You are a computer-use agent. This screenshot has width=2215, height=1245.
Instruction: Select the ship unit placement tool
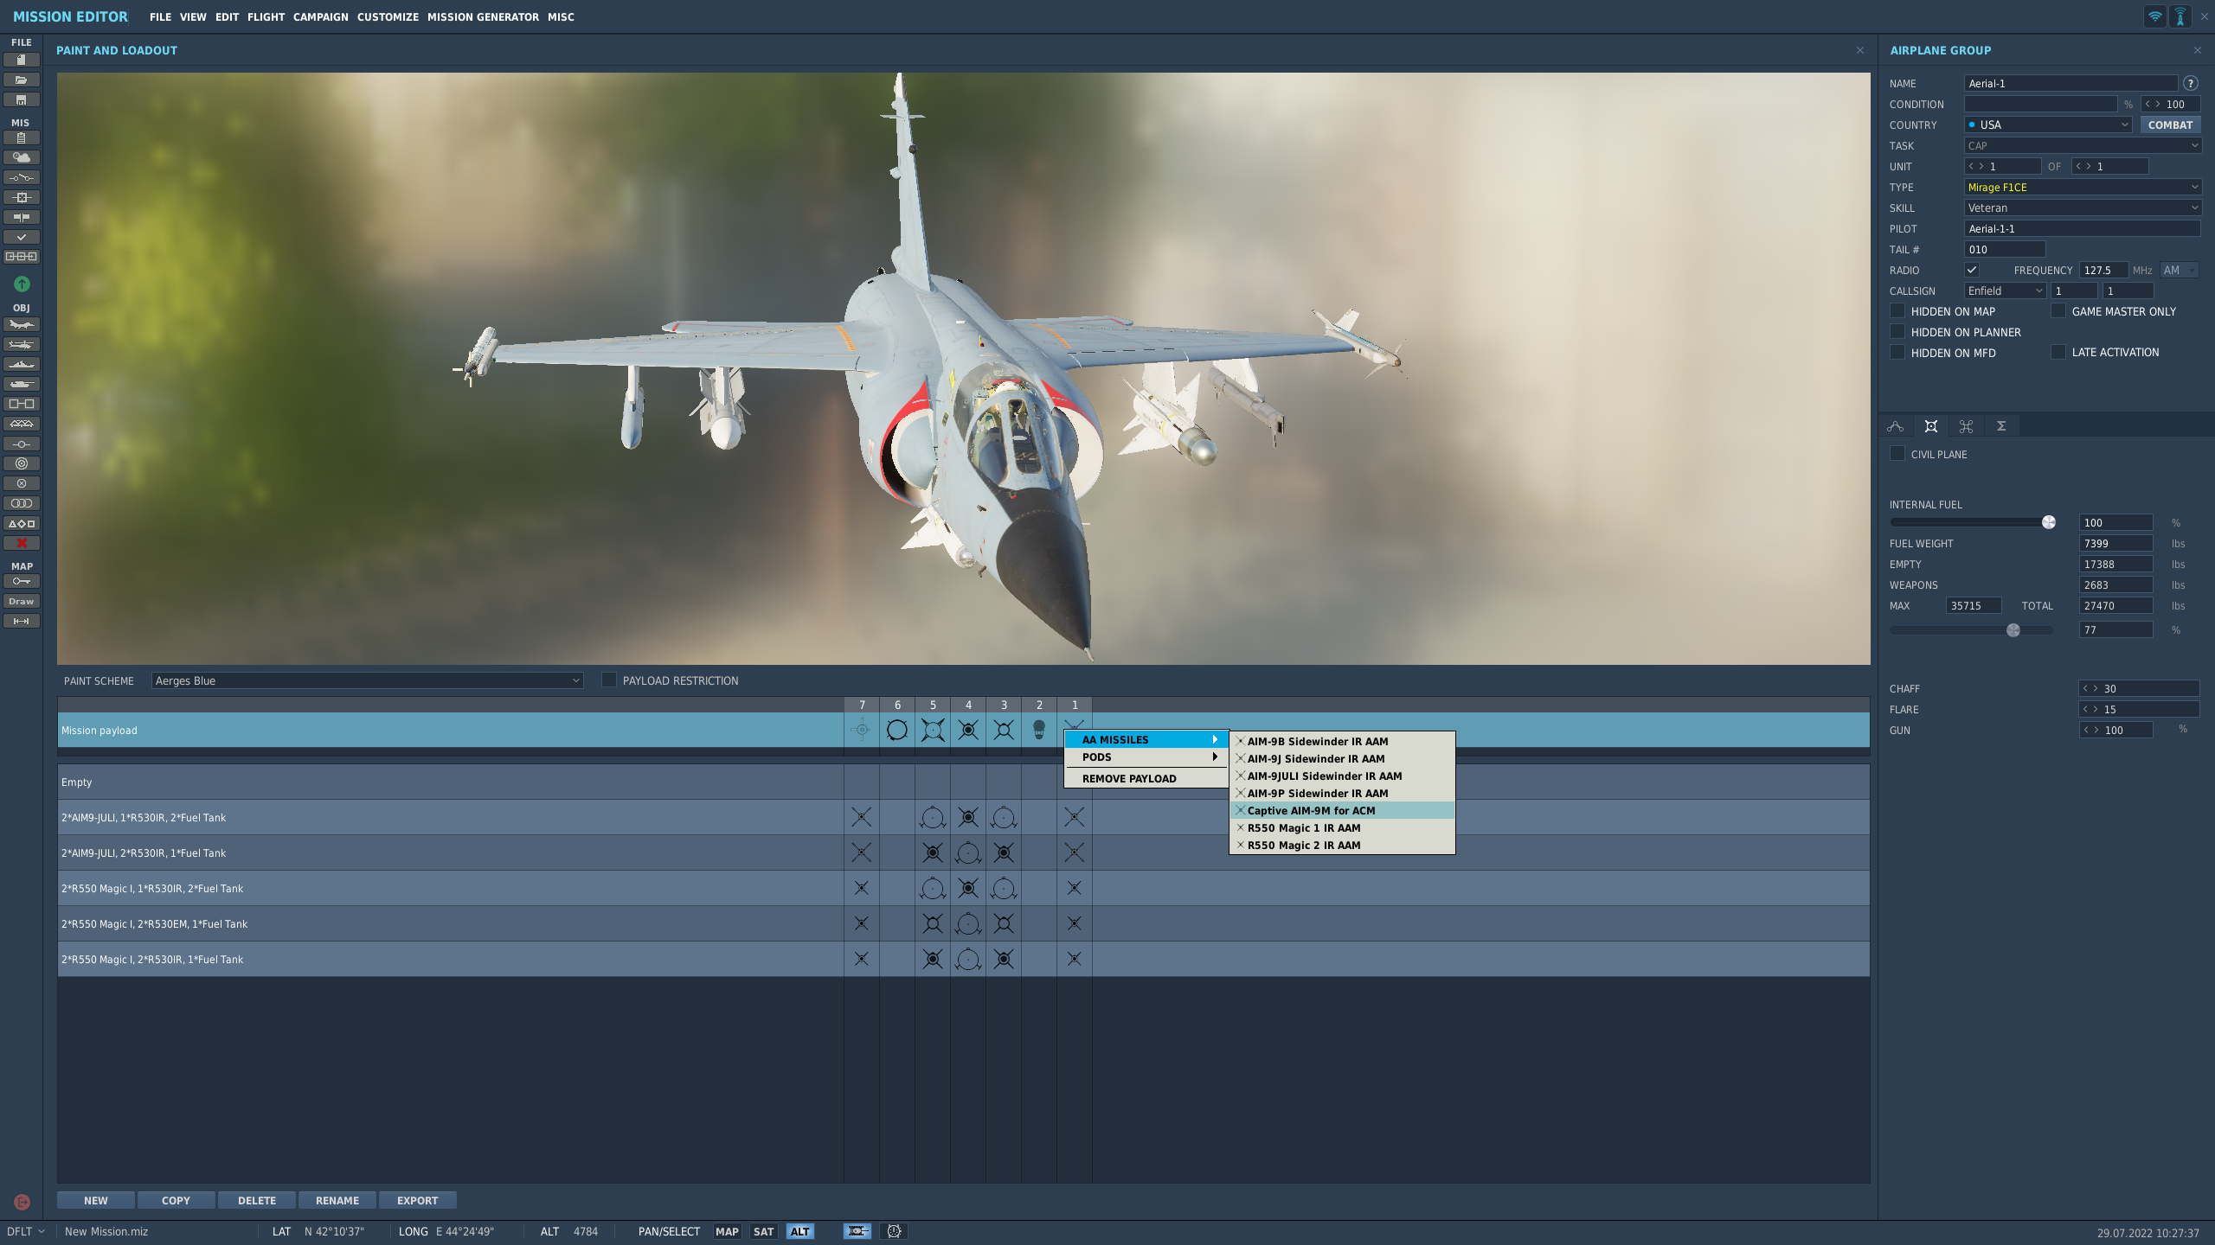click(x=21, y=364)
